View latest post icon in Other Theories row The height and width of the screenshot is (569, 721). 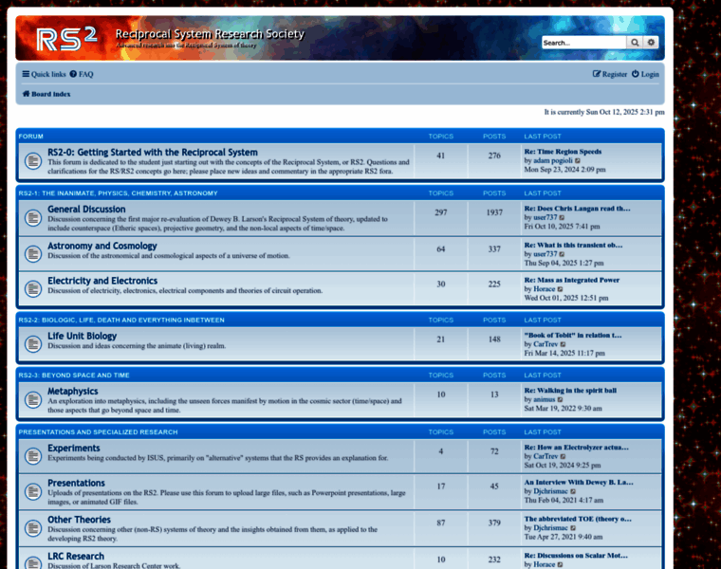(573, 528)
